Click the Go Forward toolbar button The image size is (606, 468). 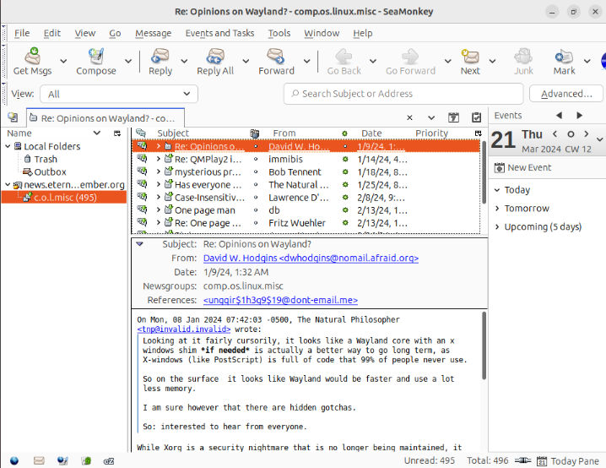pos(410,61)
